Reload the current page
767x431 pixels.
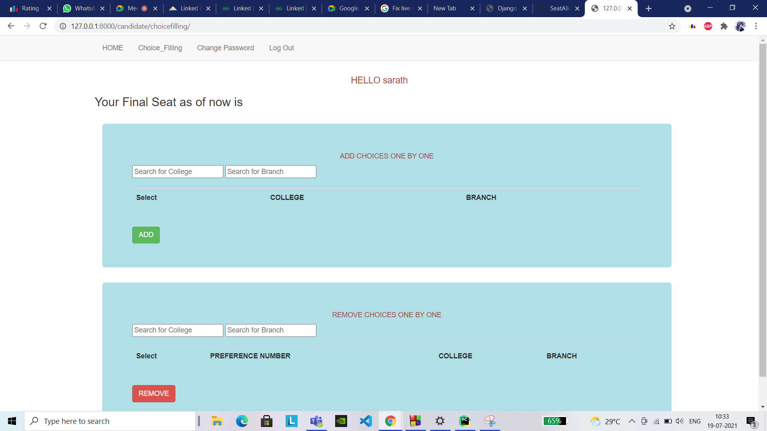(x=43, y=26)
